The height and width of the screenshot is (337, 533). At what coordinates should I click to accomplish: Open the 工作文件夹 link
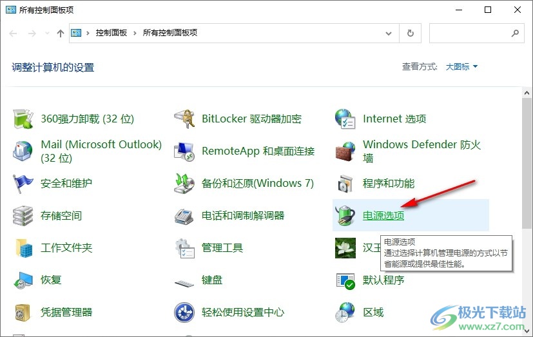tap(66, 247)
